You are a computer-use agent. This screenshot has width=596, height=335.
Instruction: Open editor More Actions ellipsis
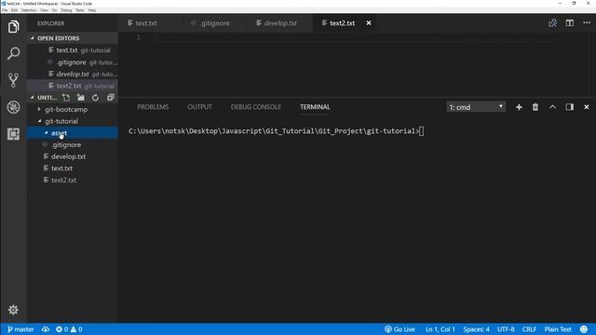click(x=587, y=23)
